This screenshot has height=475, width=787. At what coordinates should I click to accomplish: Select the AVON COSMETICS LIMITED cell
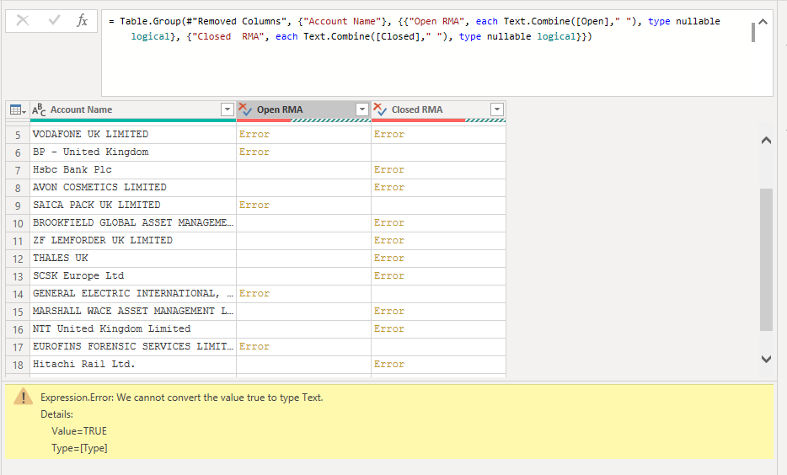(133, 187)
